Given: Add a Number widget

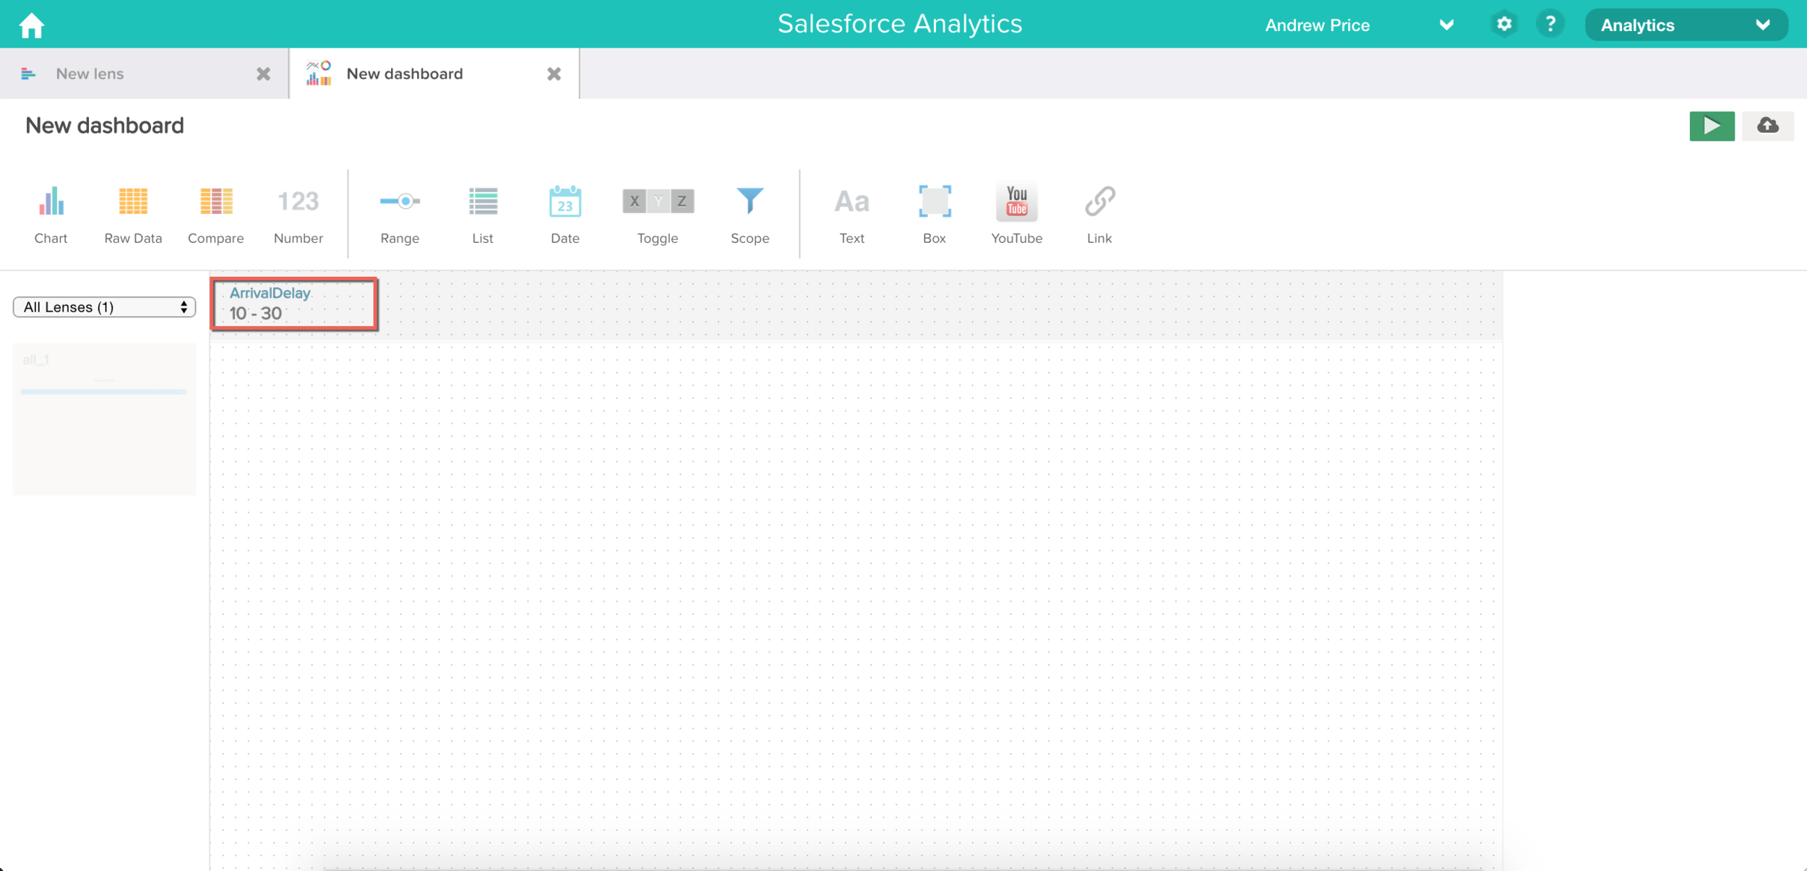Looking at the screenshot, I should (298, 215).
